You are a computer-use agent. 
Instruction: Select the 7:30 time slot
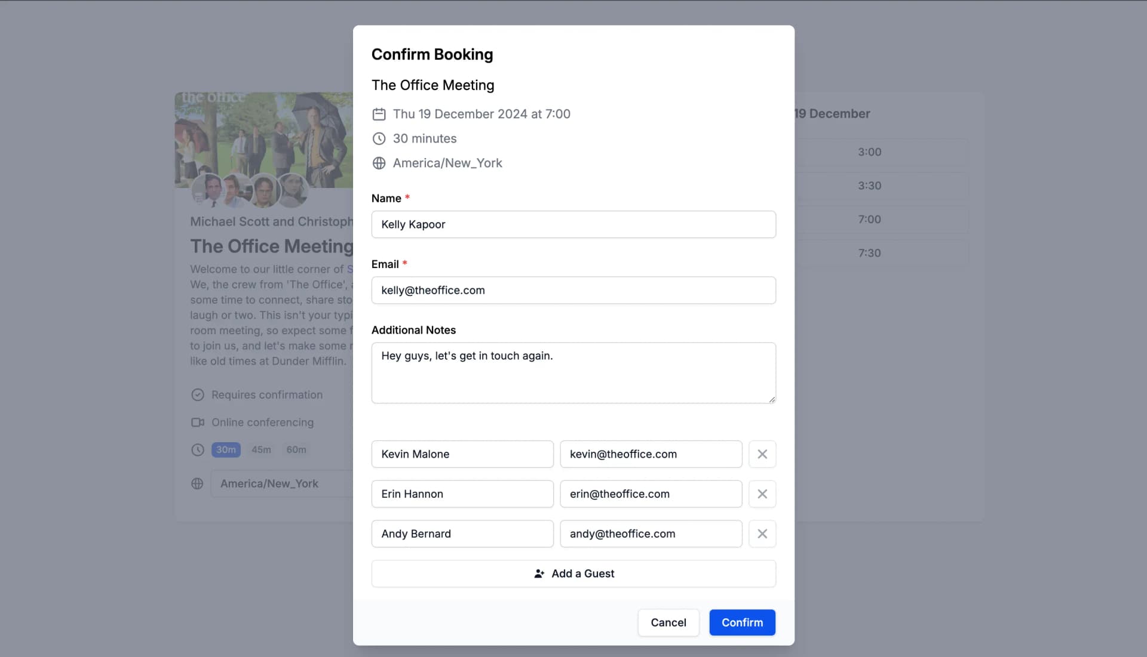(869, 252)
